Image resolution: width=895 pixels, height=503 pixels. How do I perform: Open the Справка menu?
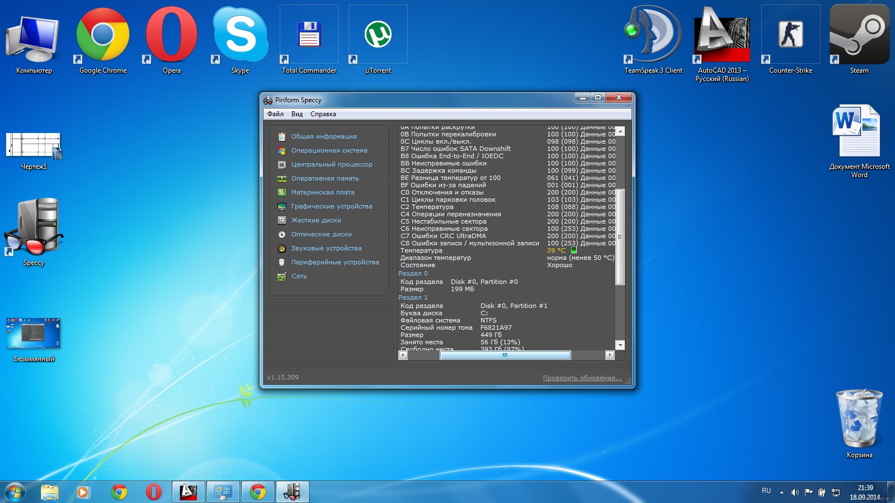[323, 114]
